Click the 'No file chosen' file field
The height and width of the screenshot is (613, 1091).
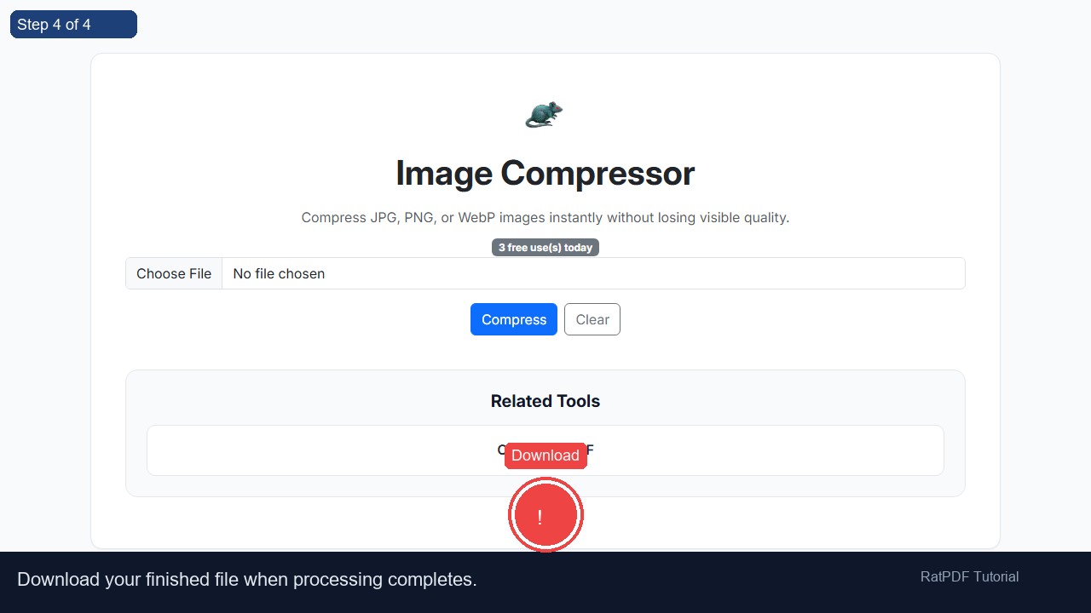(x=545, y=273)
